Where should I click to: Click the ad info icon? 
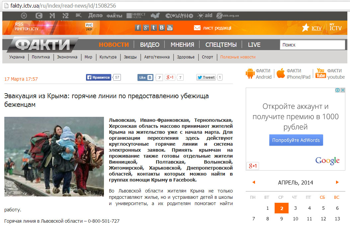337,90
